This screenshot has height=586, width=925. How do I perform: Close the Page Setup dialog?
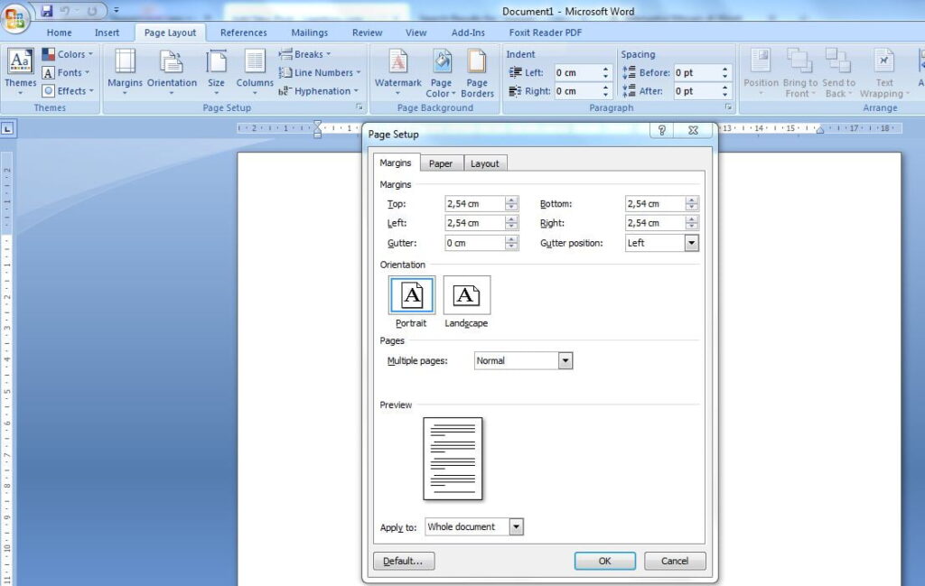(x=694, y=130)
